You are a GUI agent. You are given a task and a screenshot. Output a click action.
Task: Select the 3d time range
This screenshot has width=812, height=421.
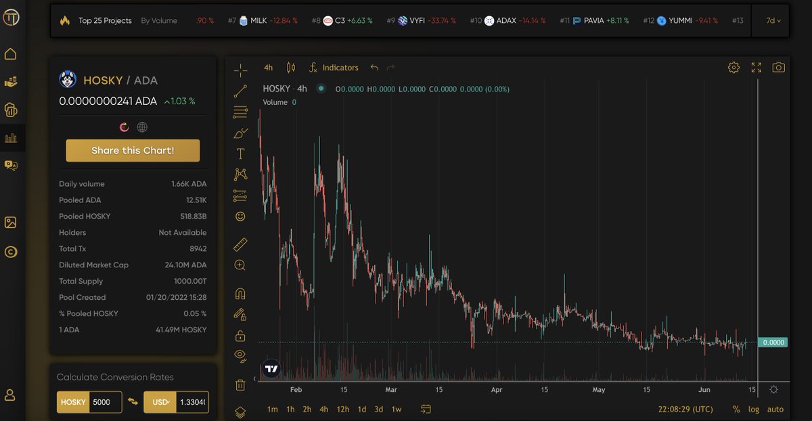coord(379,409)
